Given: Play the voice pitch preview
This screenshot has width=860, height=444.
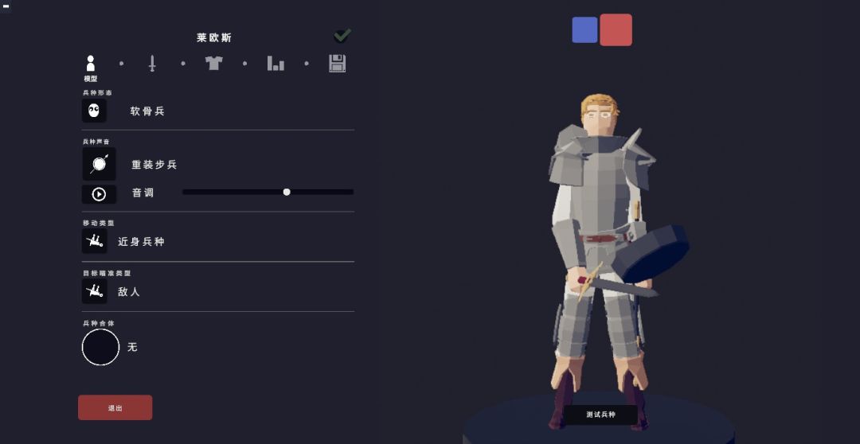Looking at the screenshot, I should [100, 194].
